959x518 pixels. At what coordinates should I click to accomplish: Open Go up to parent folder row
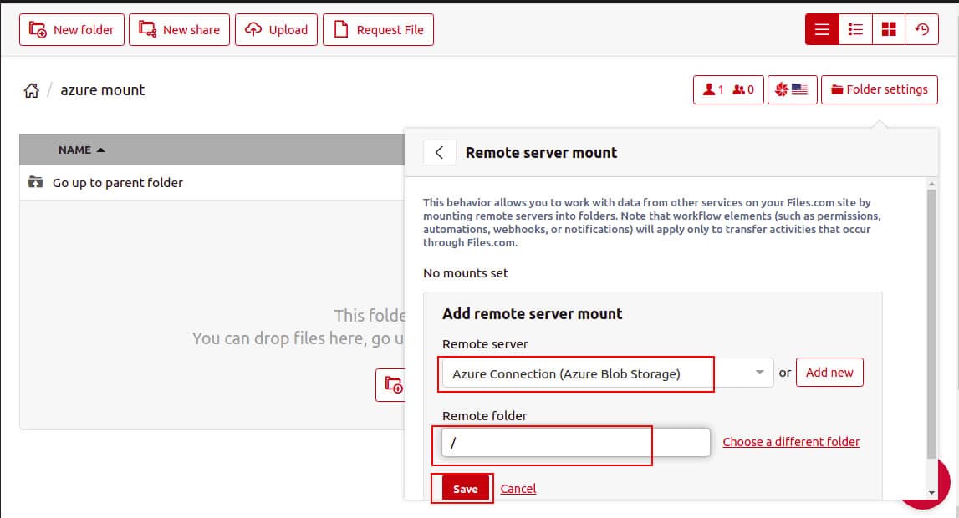coord(212,183)
